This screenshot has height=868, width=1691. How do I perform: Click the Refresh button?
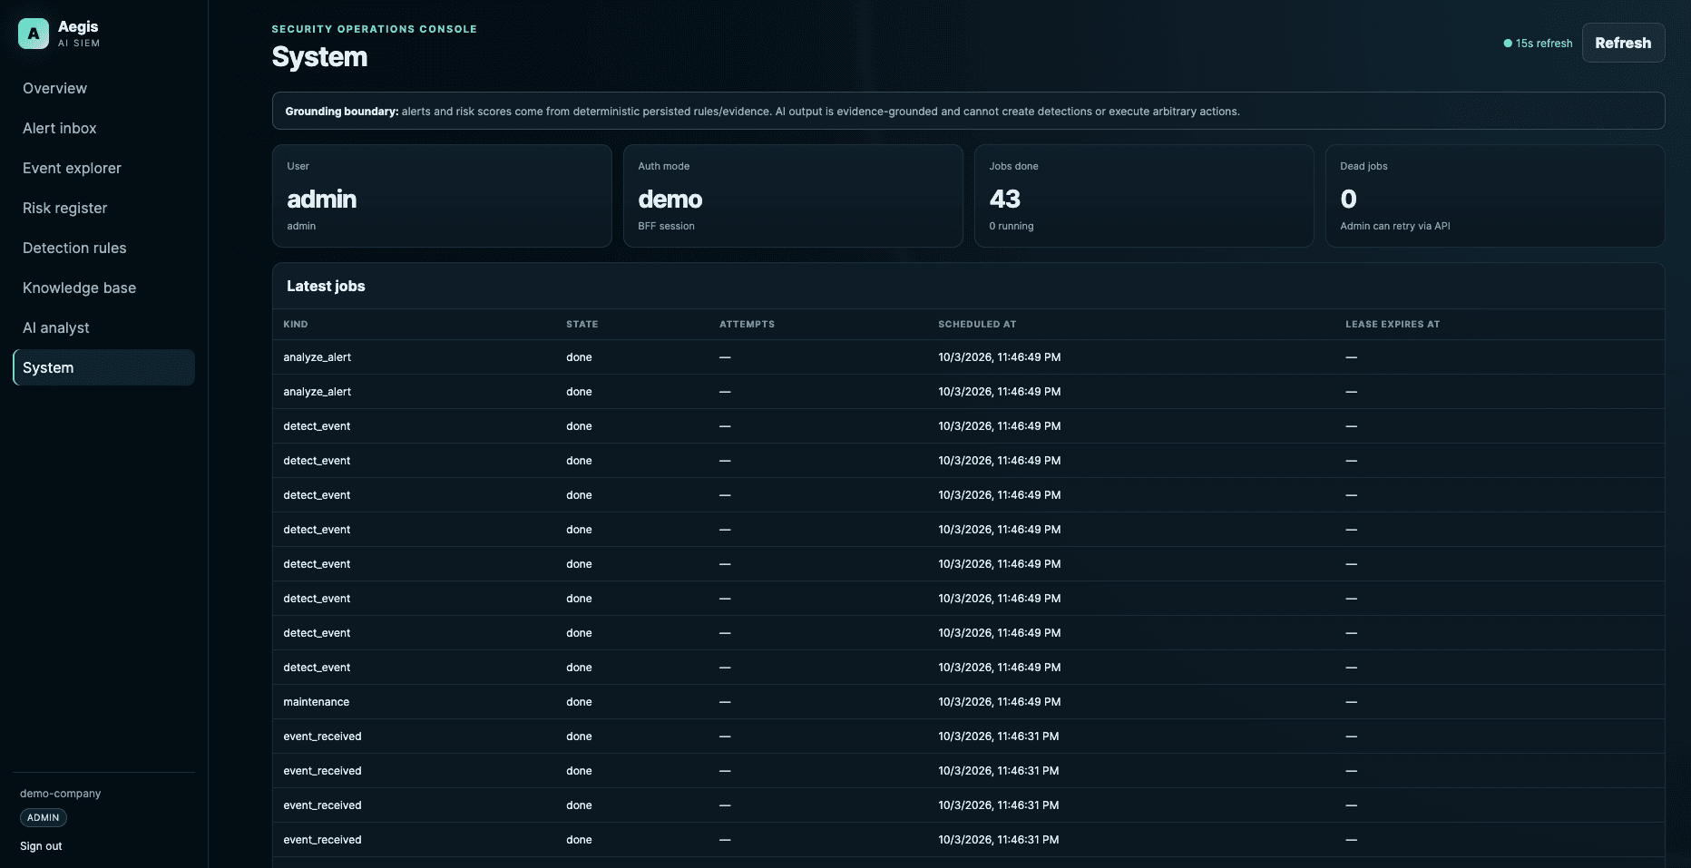coord(1623,43)
